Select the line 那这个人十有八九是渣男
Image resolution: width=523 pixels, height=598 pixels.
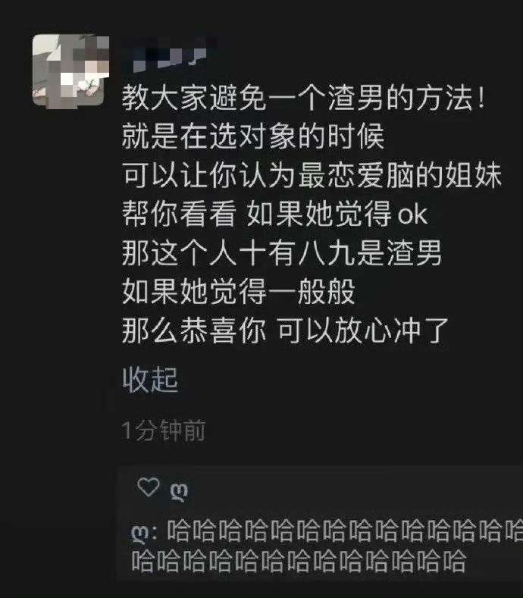(282, 252)
